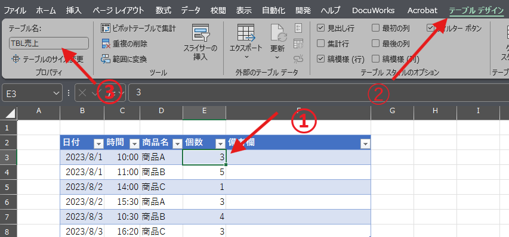Toggle the 見出し行 checkbox
The width and height of the screenshot is (509, 237).
click(x=320, y=29)
